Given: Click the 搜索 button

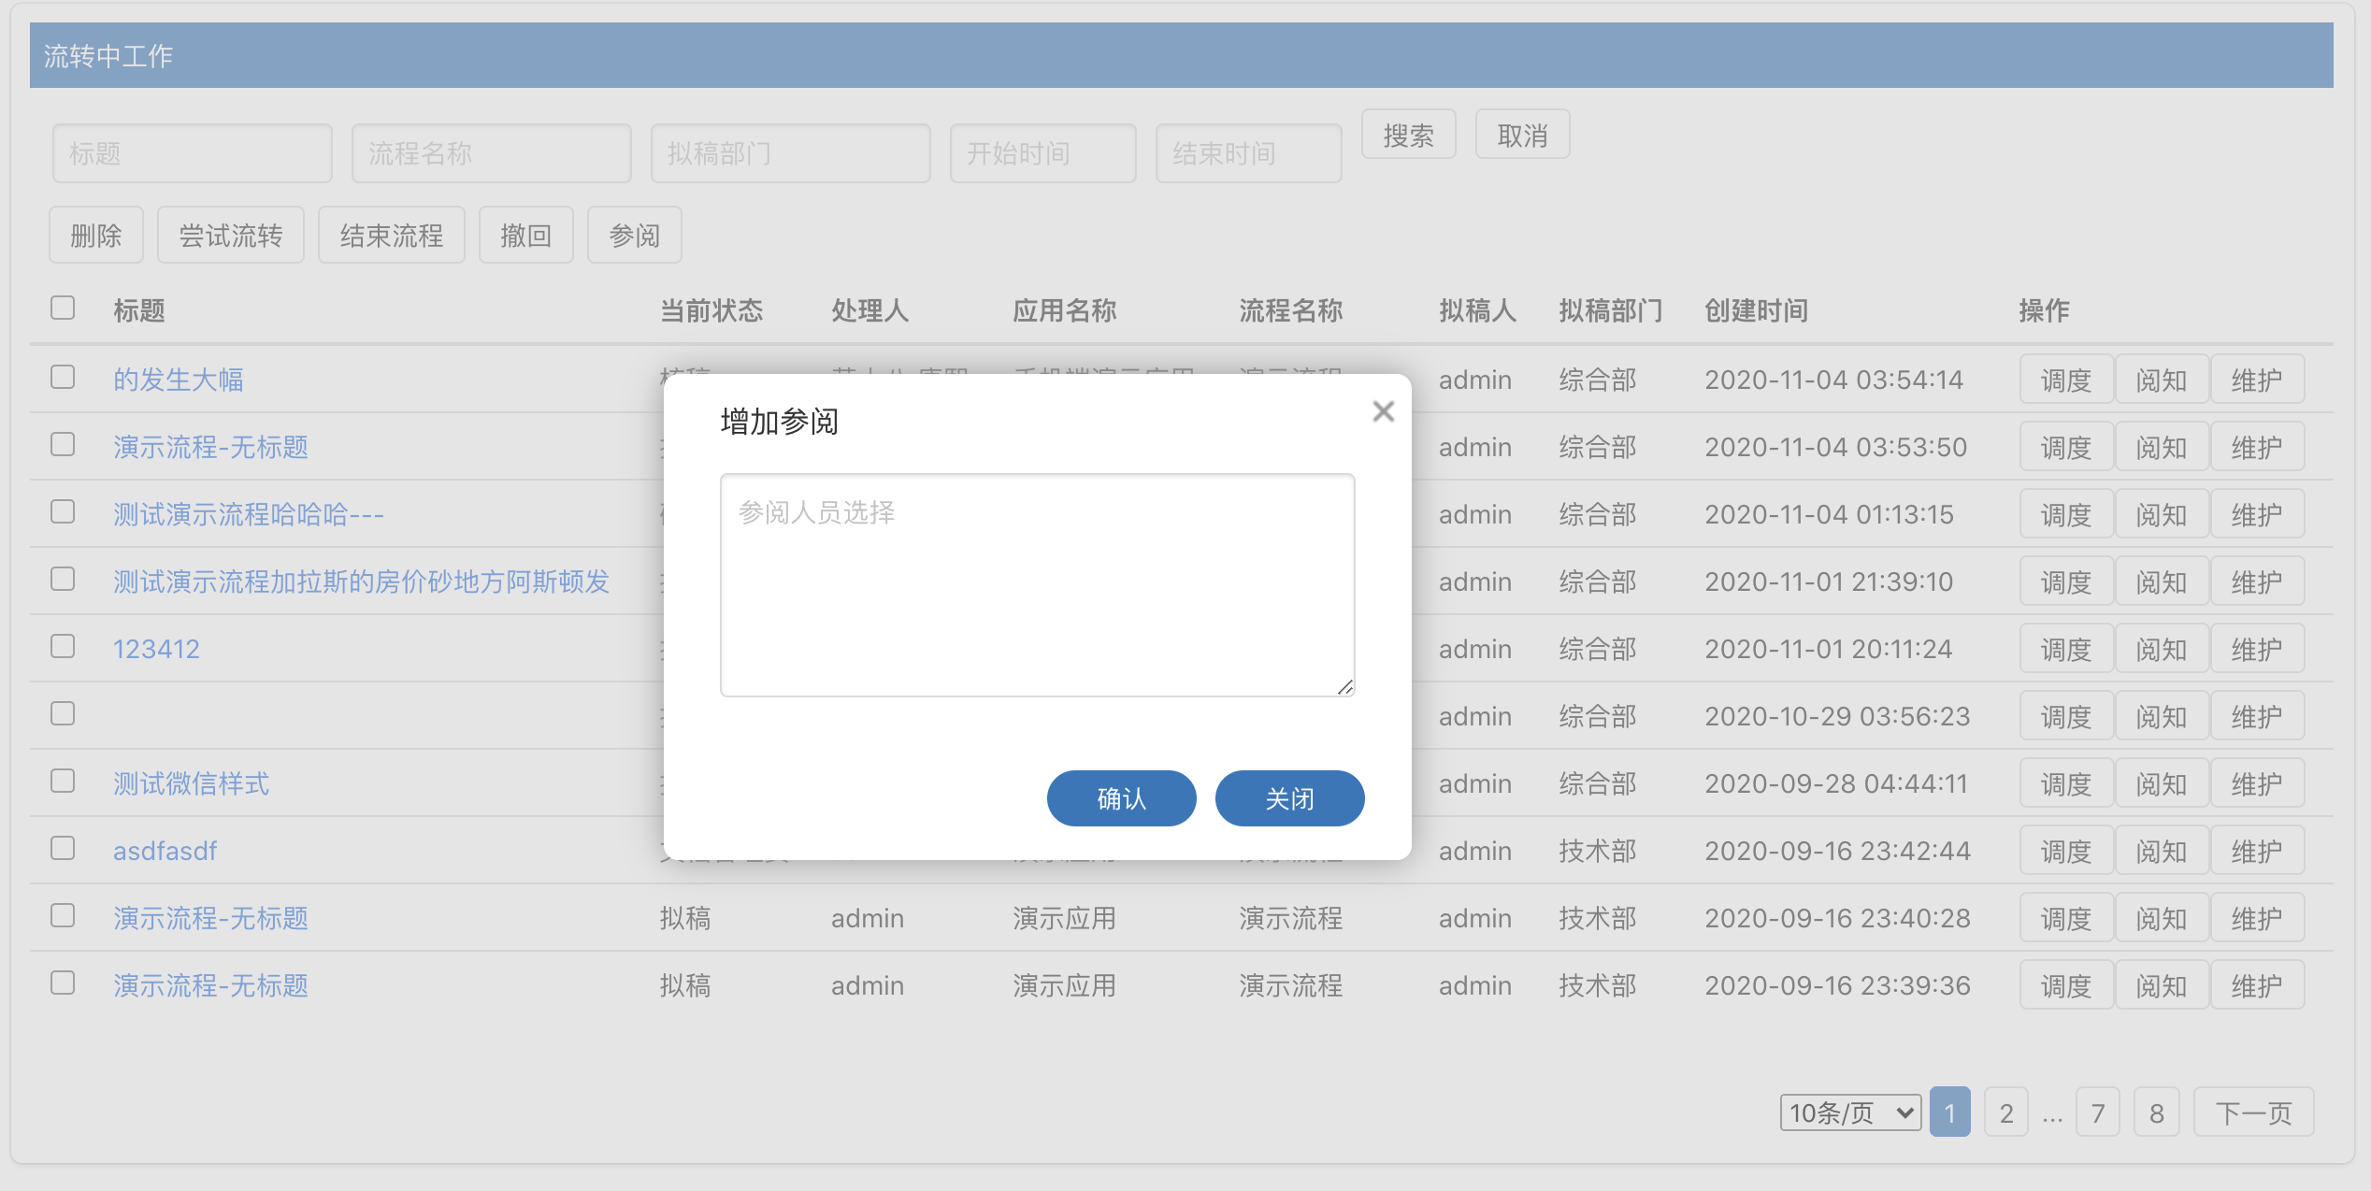Looking at the screenshot, I should point(1408,135).
